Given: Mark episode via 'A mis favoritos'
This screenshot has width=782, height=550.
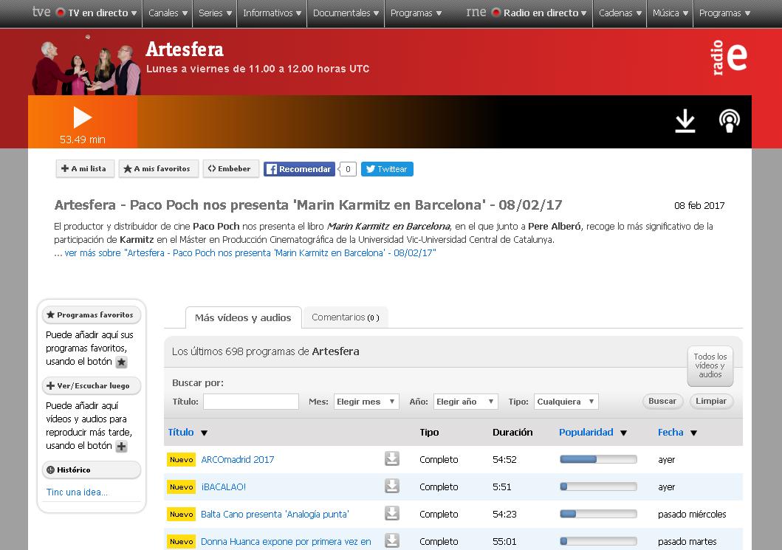Looking at the screenshot, I should [158, 169].
